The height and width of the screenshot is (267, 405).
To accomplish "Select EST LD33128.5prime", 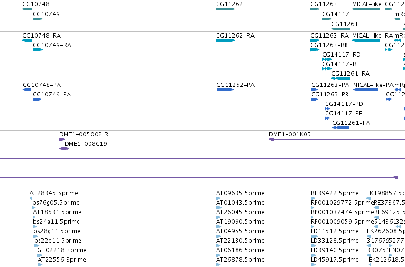I will tap(313, 246).
